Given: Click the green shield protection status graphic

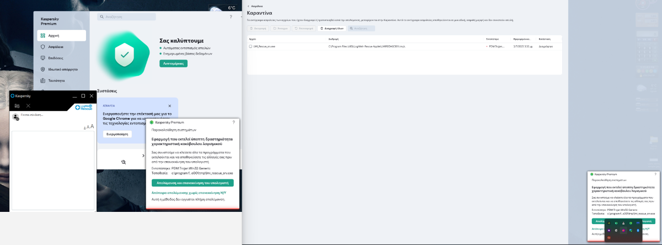Looking at the screenshot, I should pos(125,55).
